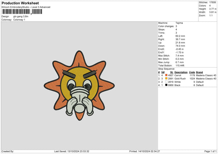Click the Down value 74.0 mm
The width and height of the screenshot is (218, 154).
click(180, 46)
